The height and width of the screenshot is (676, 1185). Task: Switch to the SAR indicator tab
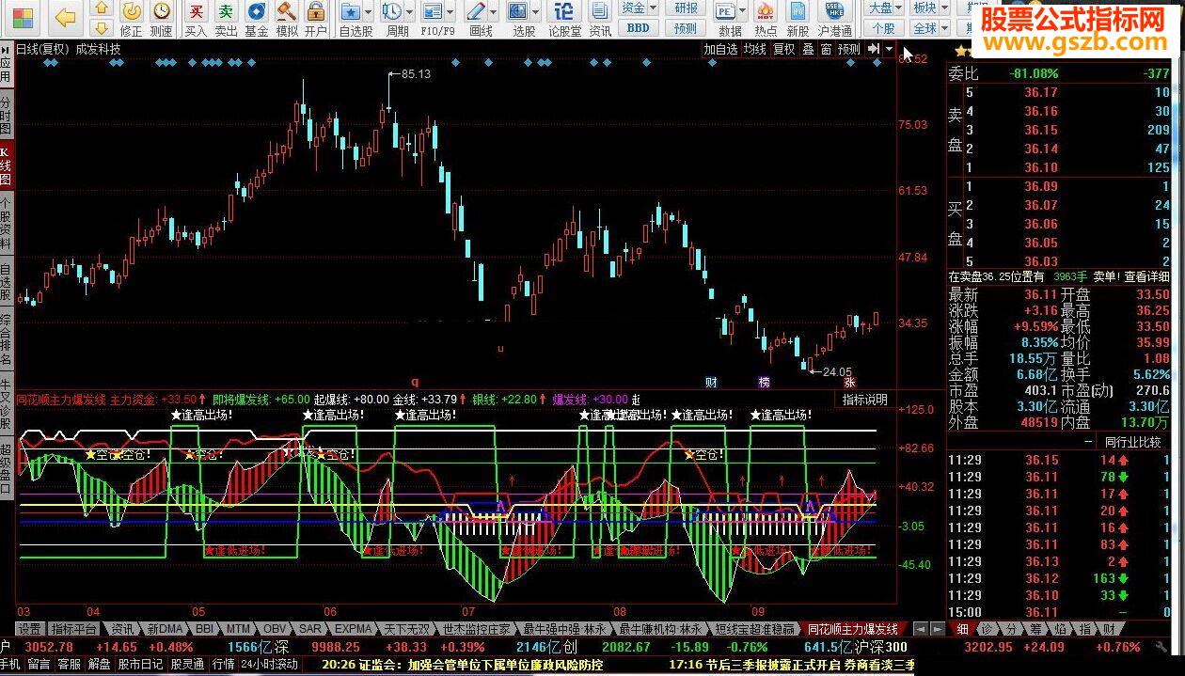[x=308, y=629]
